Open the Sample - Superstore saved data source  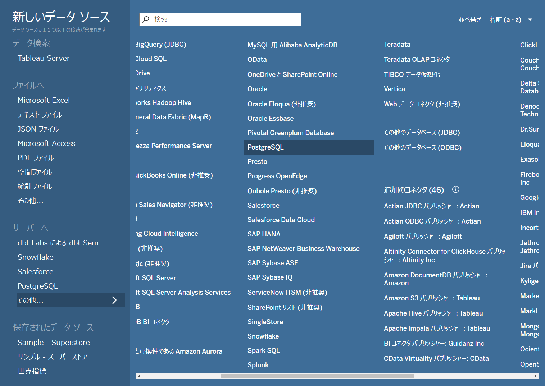[x=54, y=342]
